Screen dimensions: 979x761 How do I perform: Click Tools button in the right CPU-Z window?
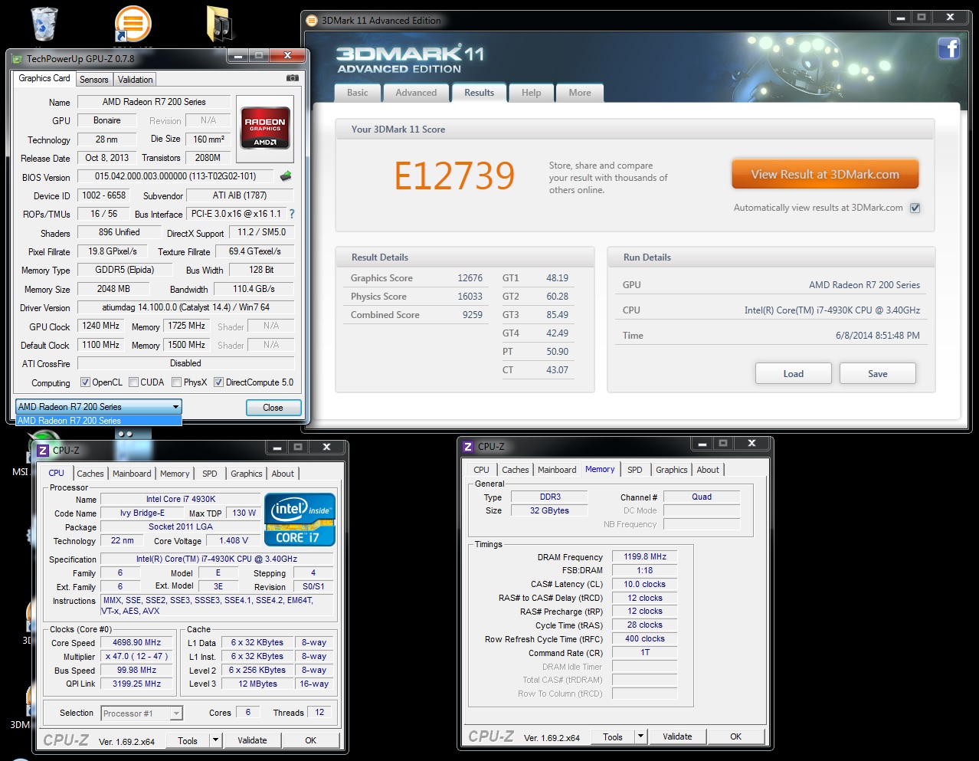613,736
